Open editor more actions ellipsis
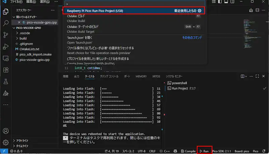269x154 pixels. pyautogui.click(x=264, y=10)
